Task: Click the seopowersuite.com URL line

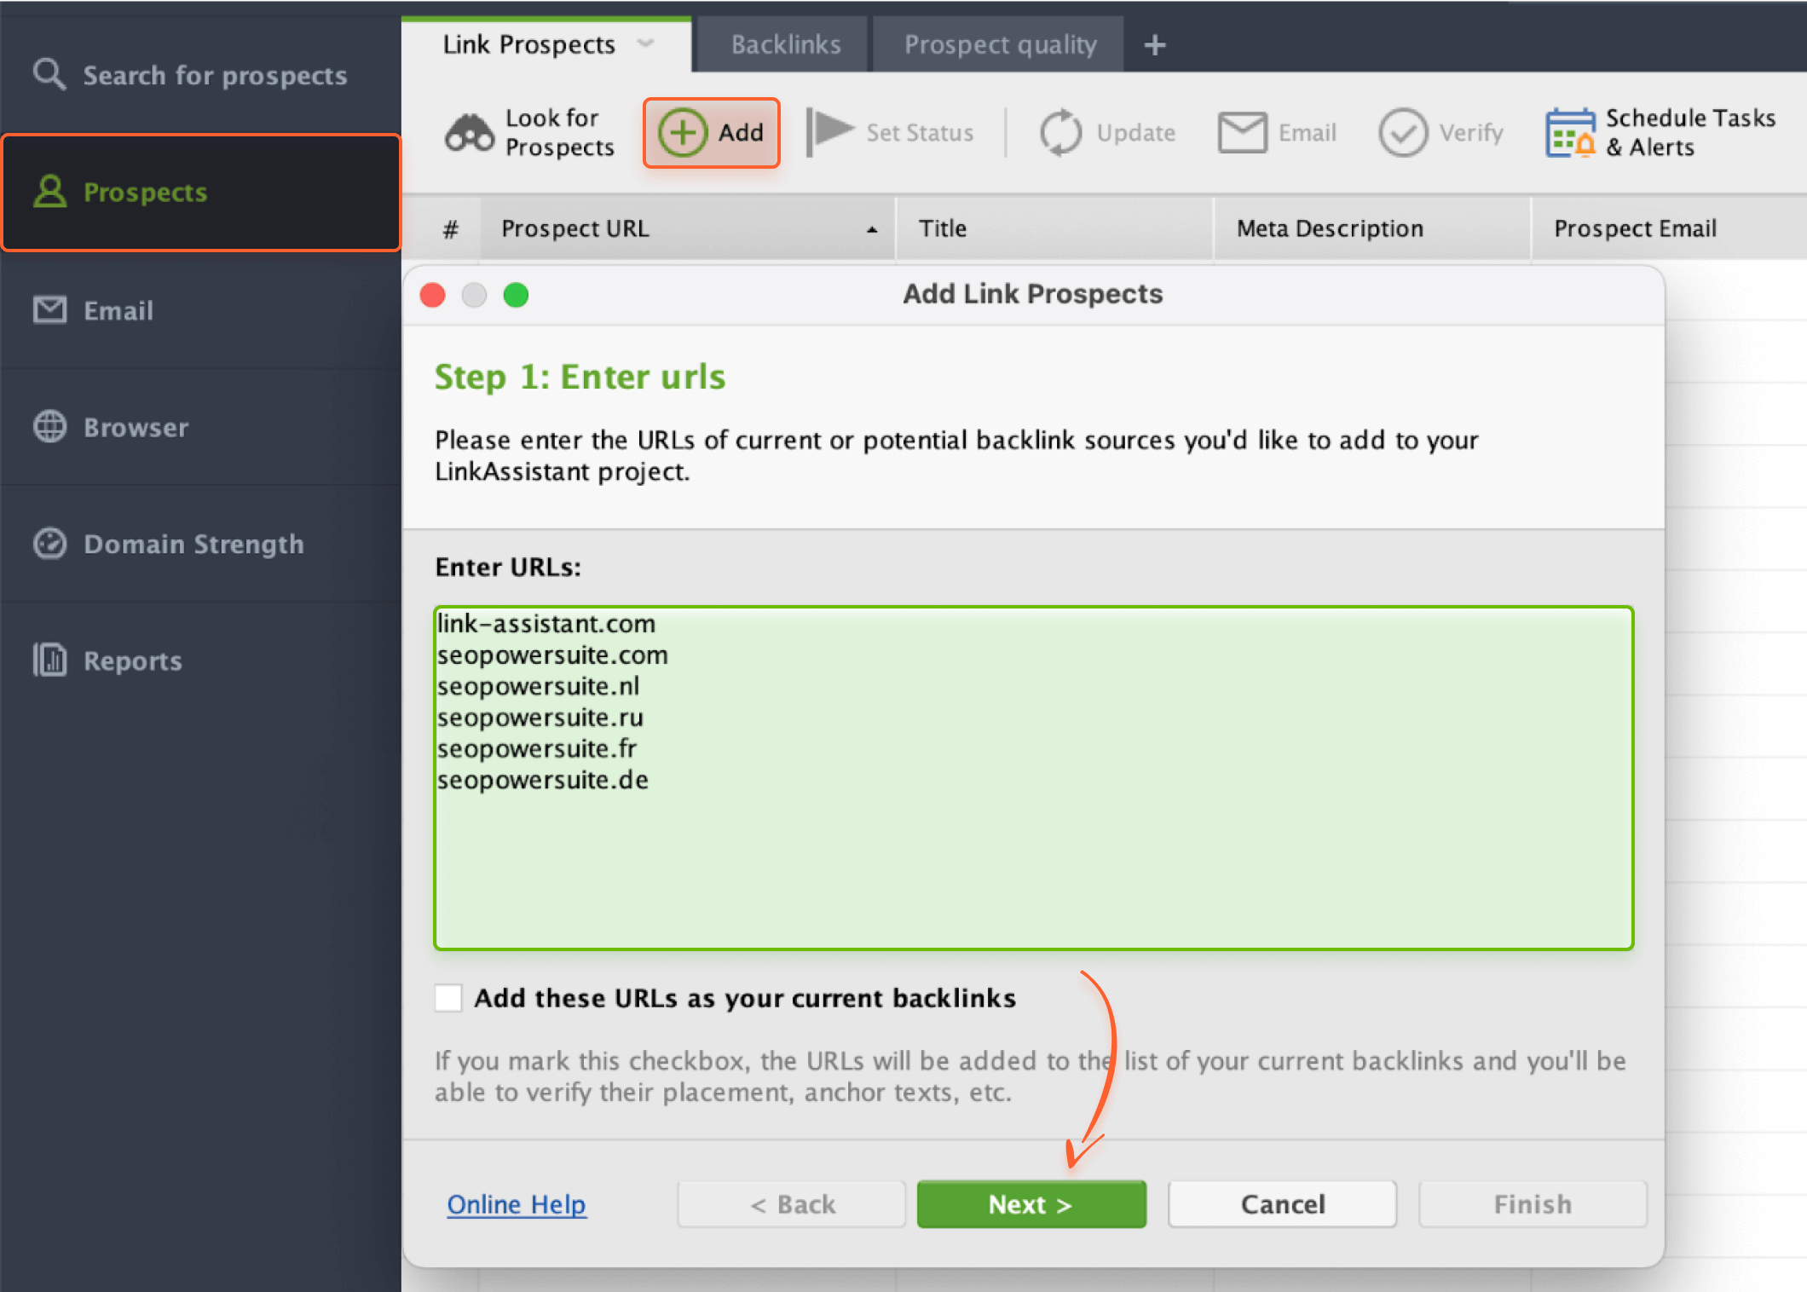Action: pyautogui.click(x=552, y=655)
